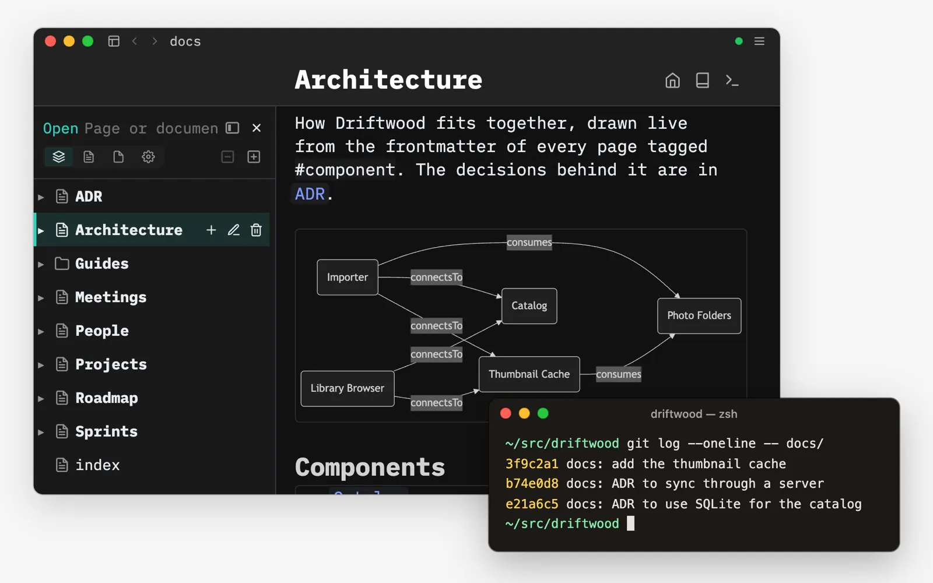The image size is (933, 583).
Task: Delete the Architecture page with trash icon
Action: 256,230
